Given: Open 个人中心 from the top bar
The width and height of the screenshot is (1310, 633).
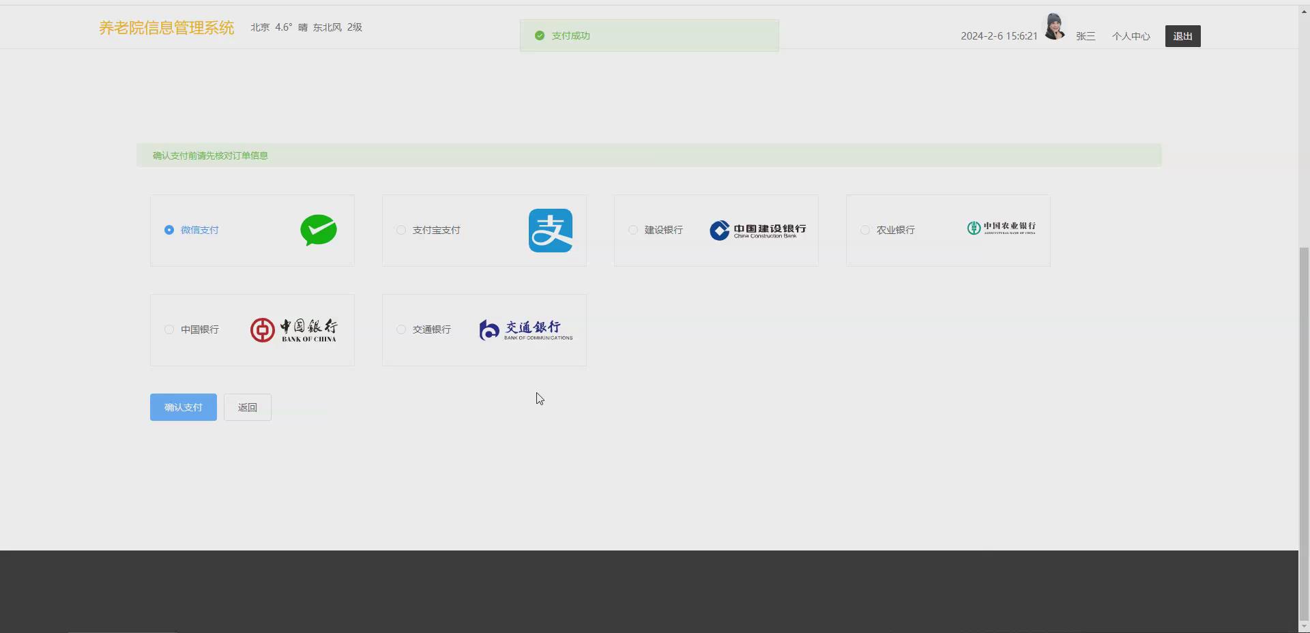Looking at the screenshot, I should (1131, 35).
